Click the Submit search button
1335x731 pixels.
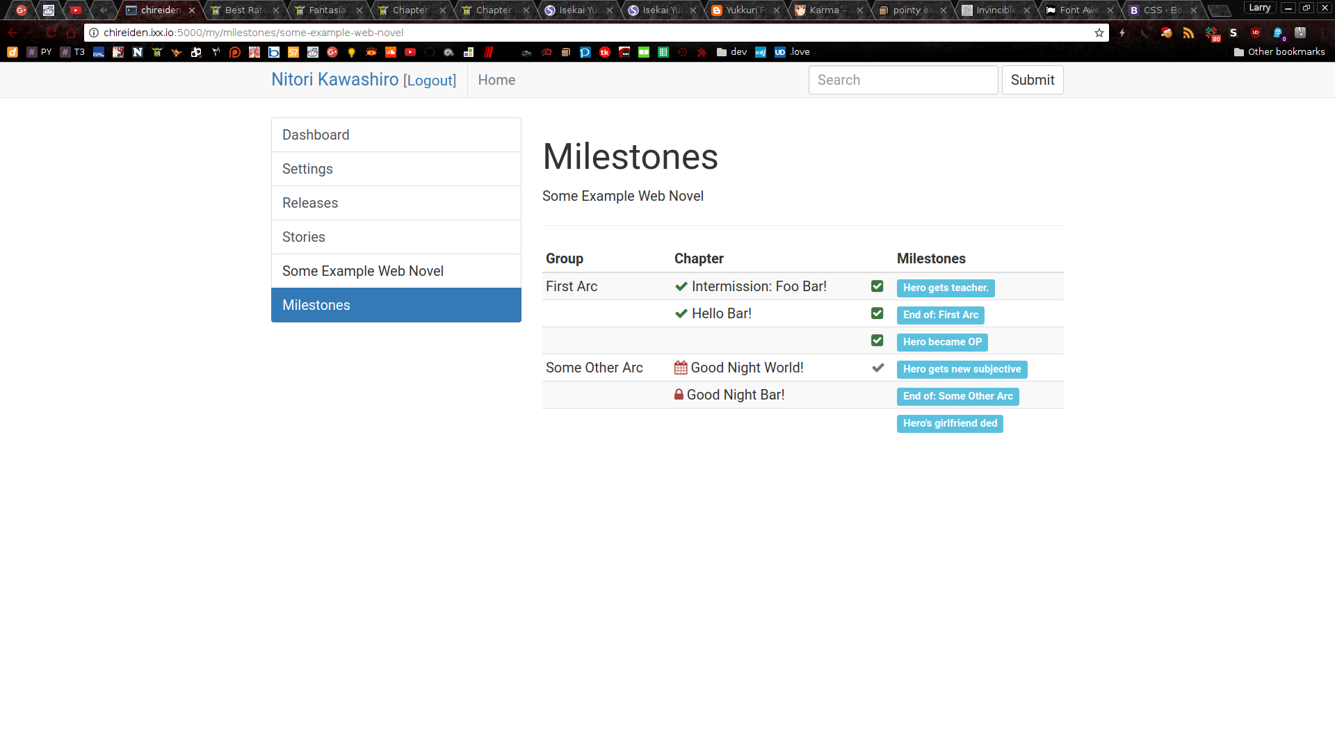tap(1032, 80)
